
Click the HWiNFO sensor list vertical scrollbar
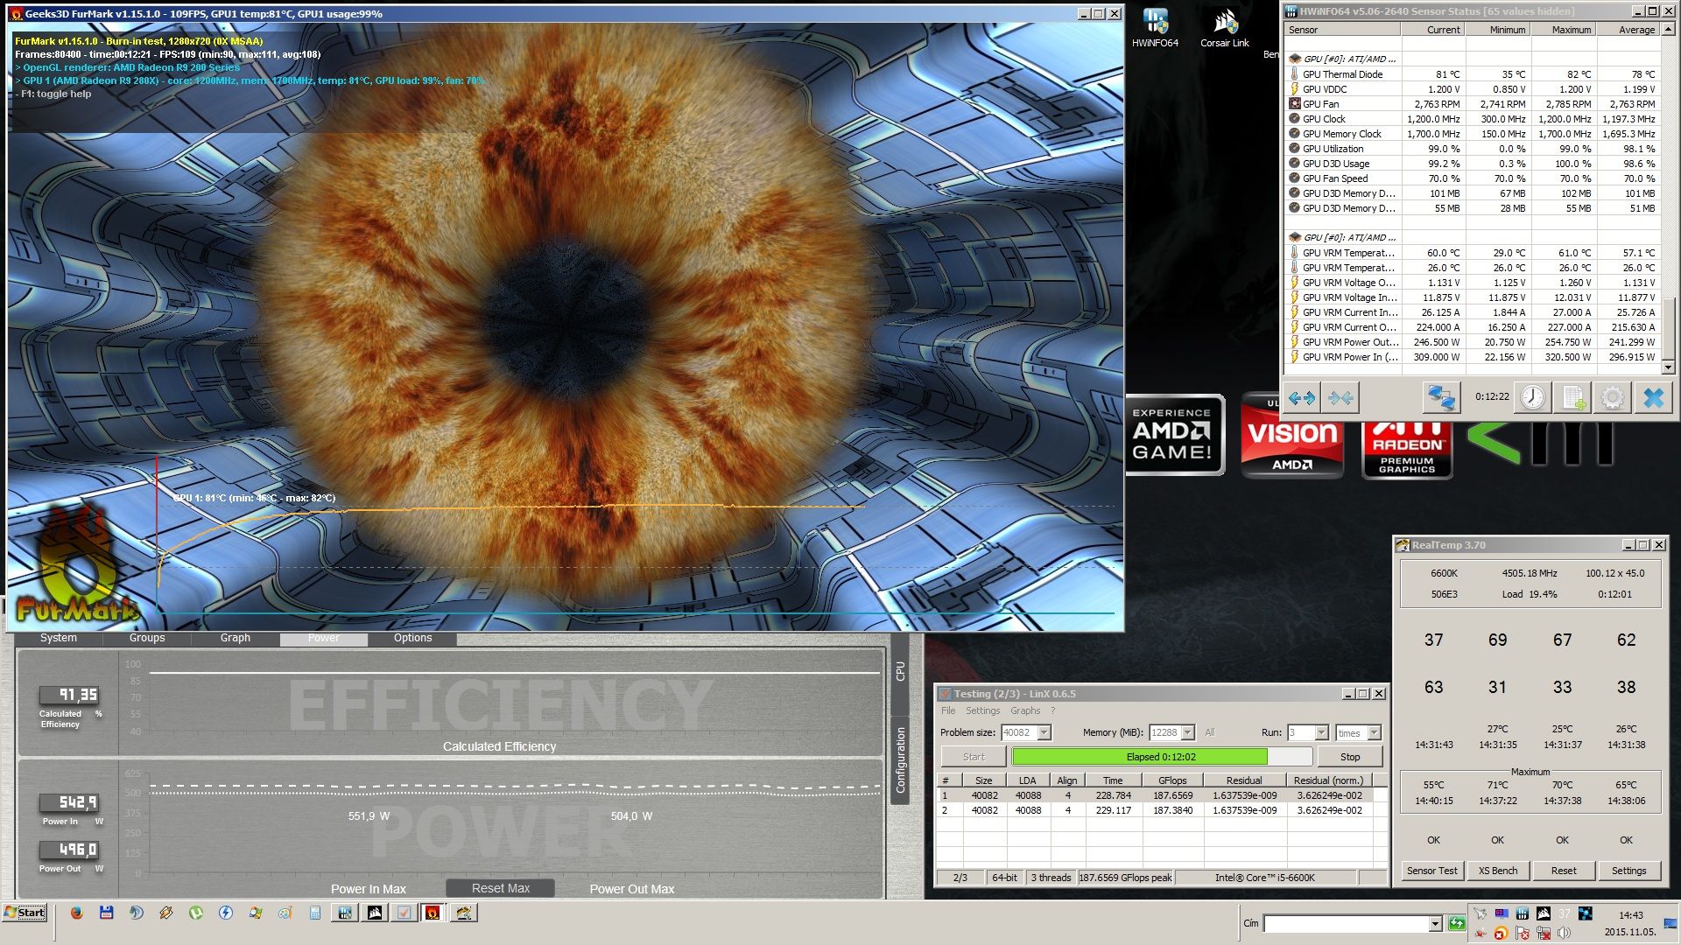point(1668,199)
